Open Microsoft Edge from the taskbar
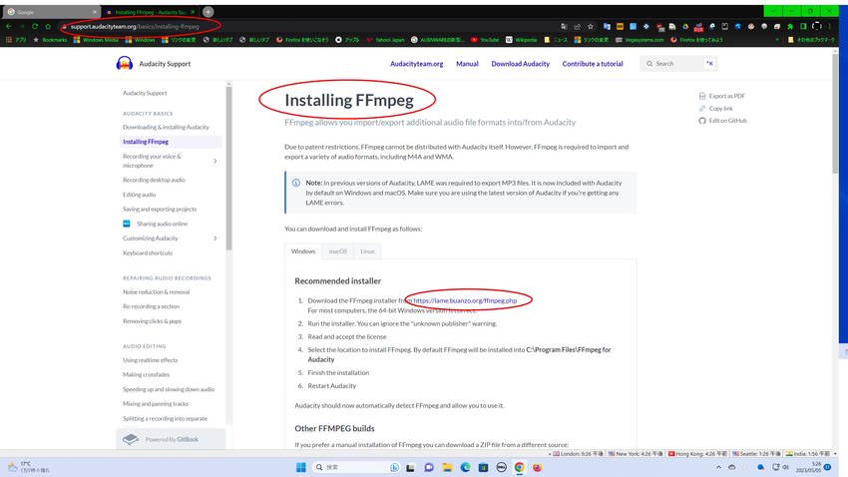Viewport: 848px width, 477px height. pos(465,467)
